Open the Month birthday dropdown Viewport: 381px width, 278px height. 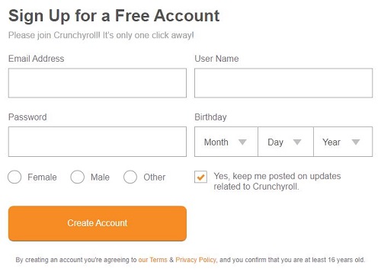coord(226,142)
